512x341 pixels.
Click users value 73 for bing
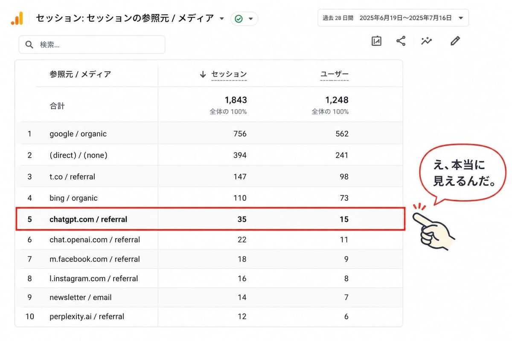[344, 198]
